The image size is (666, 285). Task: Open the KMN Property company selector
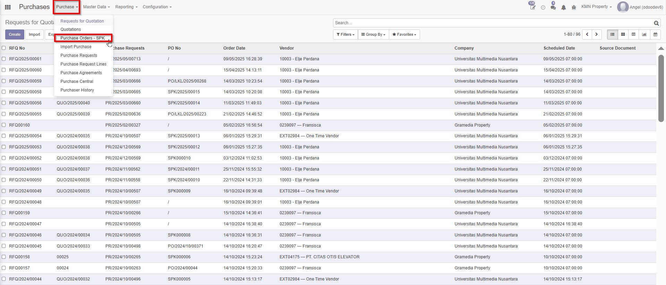point(596,7)
